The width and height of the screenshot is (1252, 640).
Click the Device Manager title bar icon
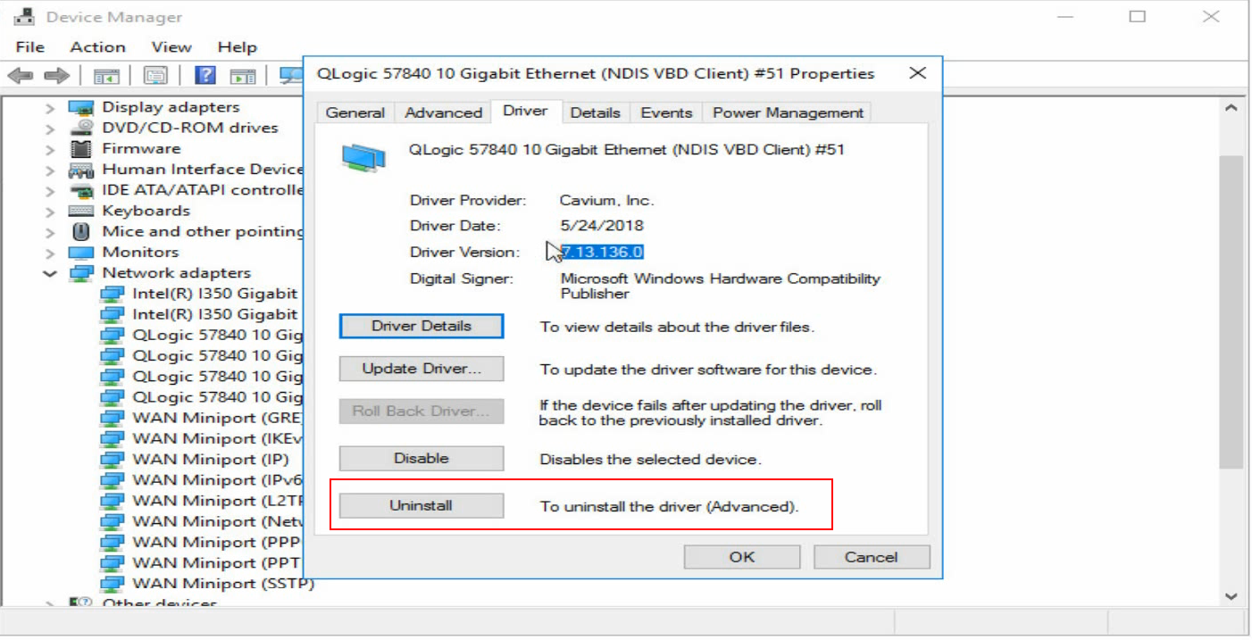pyautogui.click(x=24, y=16)
